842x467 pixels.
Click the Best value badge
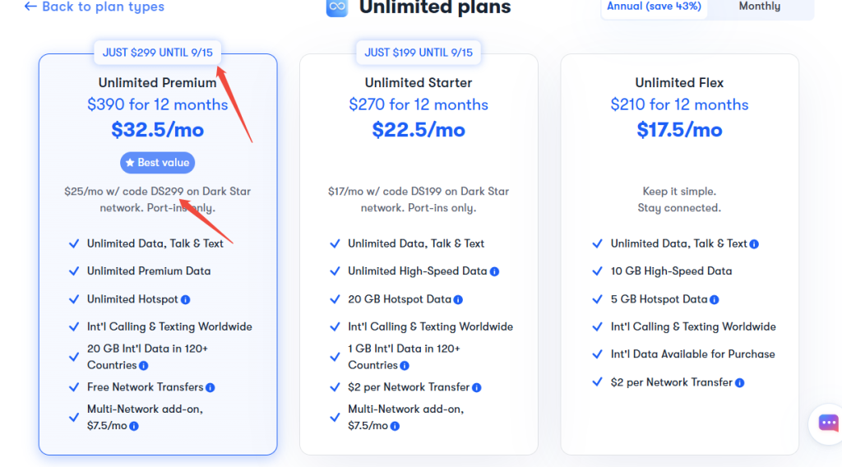point(157,163)
